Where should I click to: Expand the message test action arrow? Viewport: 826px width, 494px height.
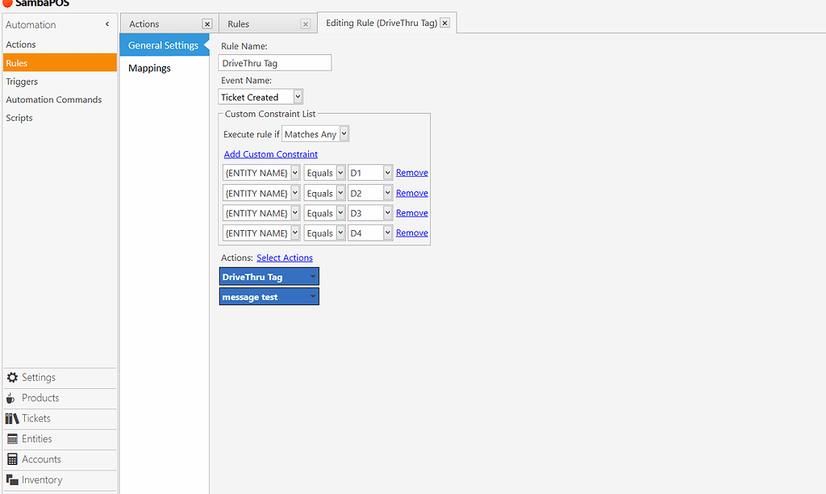[x=312, y=296]
